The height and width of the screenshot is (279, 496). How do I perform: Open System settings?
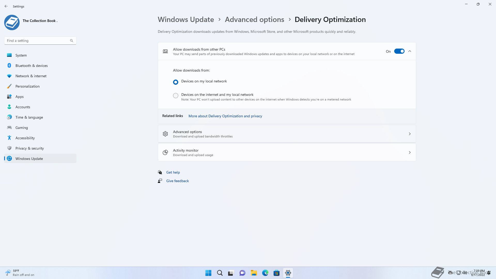[40, 55]
